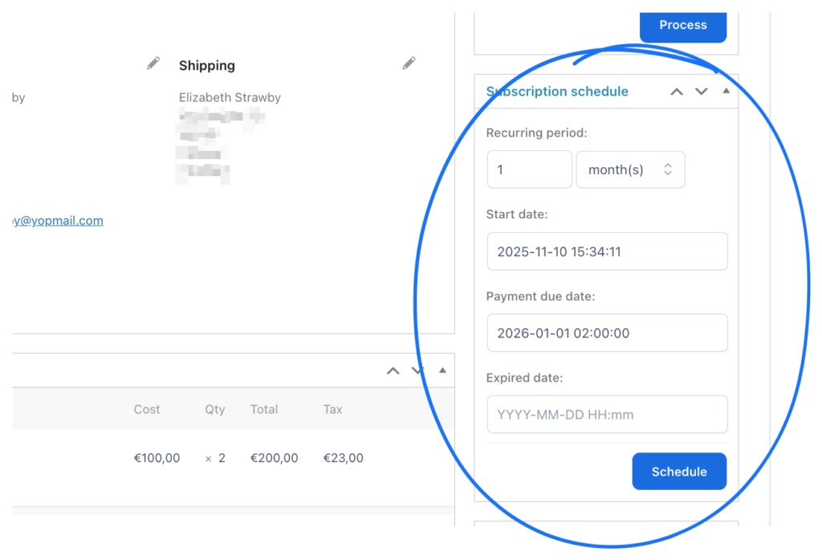Move the order items panel up
The image size is (822, 560).
coord(393,370)
